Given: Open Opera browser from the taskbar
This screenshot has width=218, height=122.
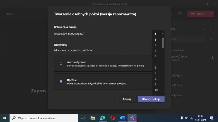Looking at the screenshot, I should (x=113, y=118).
